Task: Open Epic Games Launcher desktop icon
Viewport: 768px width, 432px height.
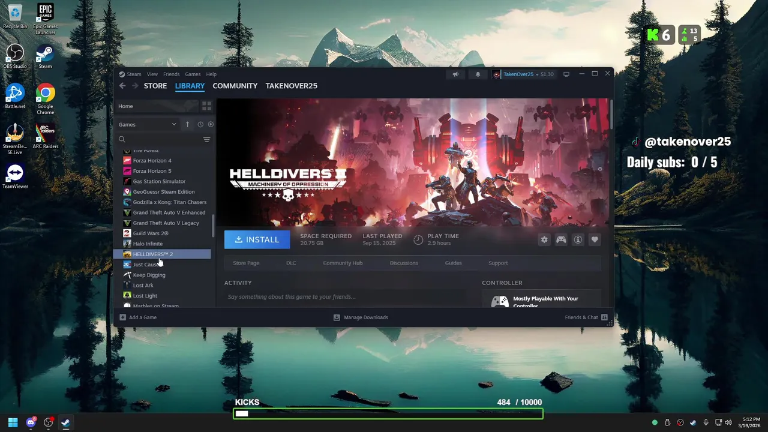Action: click(45, 19)
